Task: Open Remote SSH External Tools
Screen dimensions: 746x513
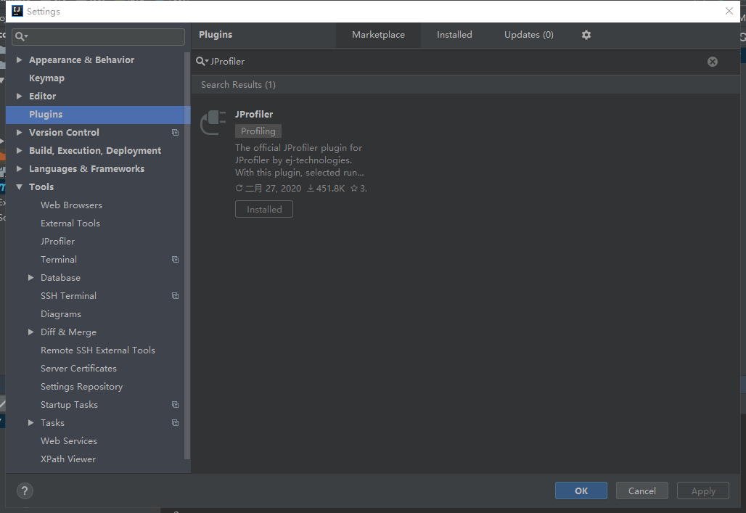Action: [x=98, y=350]
